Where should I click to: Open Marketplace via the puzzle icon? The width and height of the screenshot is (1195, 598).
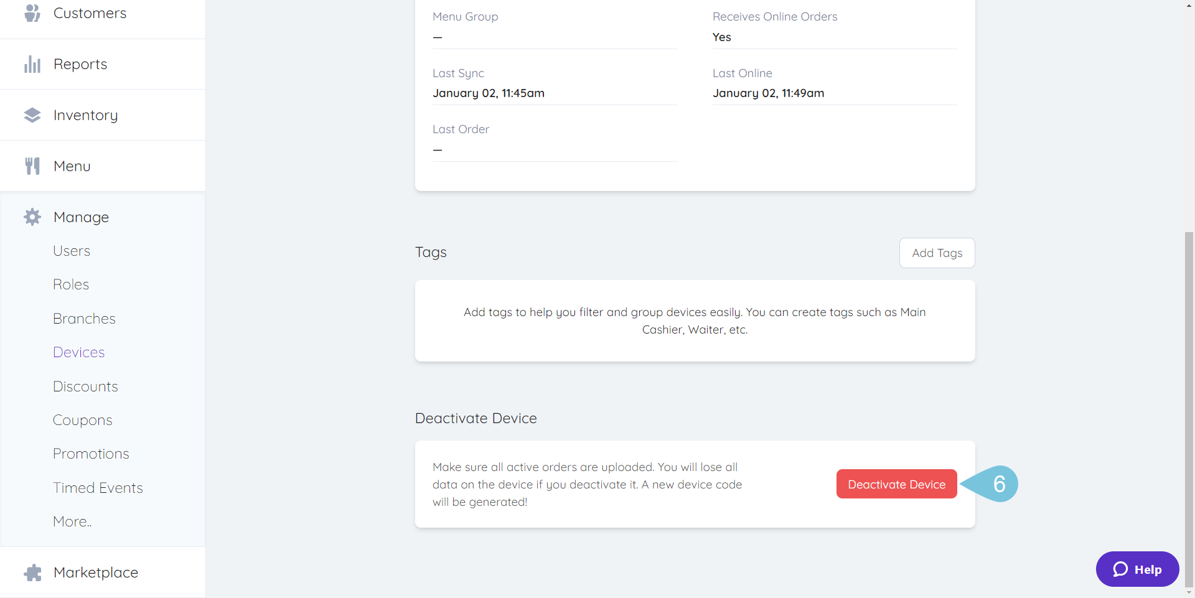[x=32, y=572]
